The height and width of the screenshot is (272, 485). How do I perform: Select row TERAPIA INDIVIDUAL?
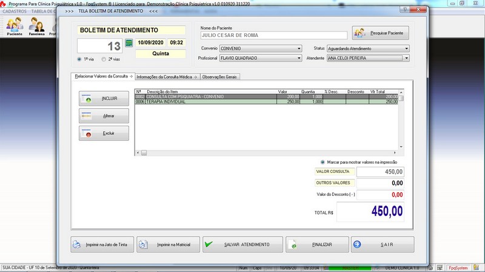coord(267,102)
